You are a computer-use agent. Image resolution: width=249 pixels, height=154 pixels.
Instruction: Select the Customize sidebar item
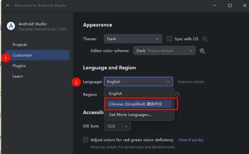[37, 55]
